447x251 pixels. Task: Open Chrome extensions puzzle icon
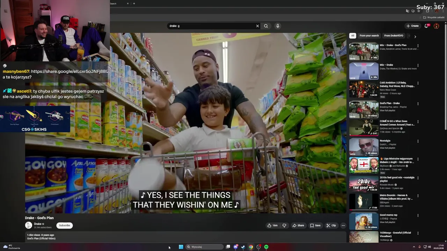[x=427, y=11]
